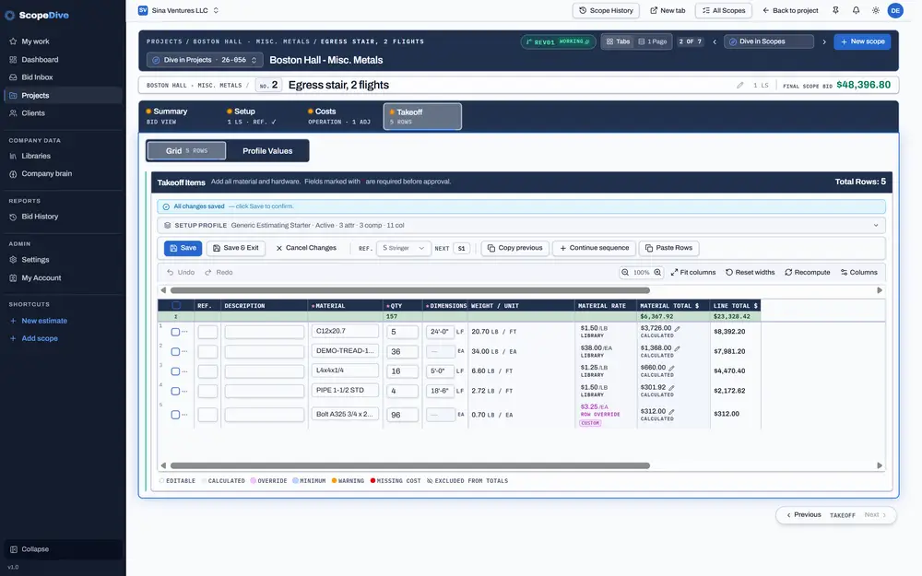Edit the $3,726.00 material total pencil
Screen dimensions: 922x576
click(678, 329)
